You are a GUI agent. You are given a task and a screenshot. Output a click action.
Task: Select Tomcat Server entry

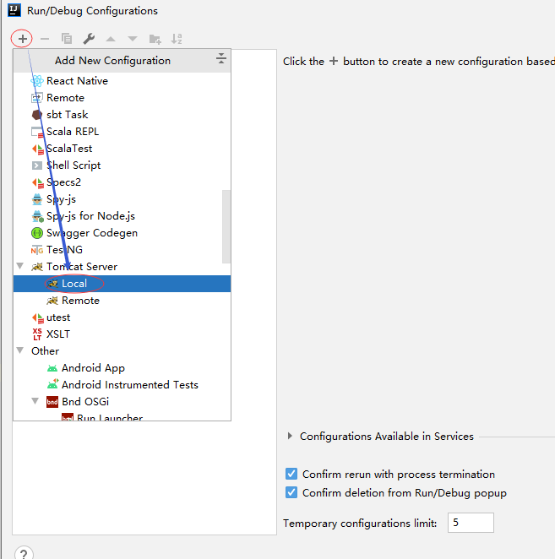click(x=122, y=266)
